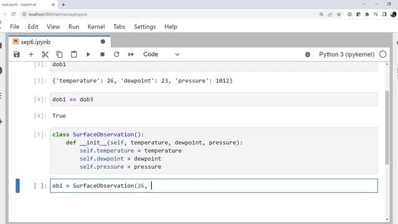Click the dob1 == dob3 code cell
Screen dimensions: 398x224
click(214, 100)
